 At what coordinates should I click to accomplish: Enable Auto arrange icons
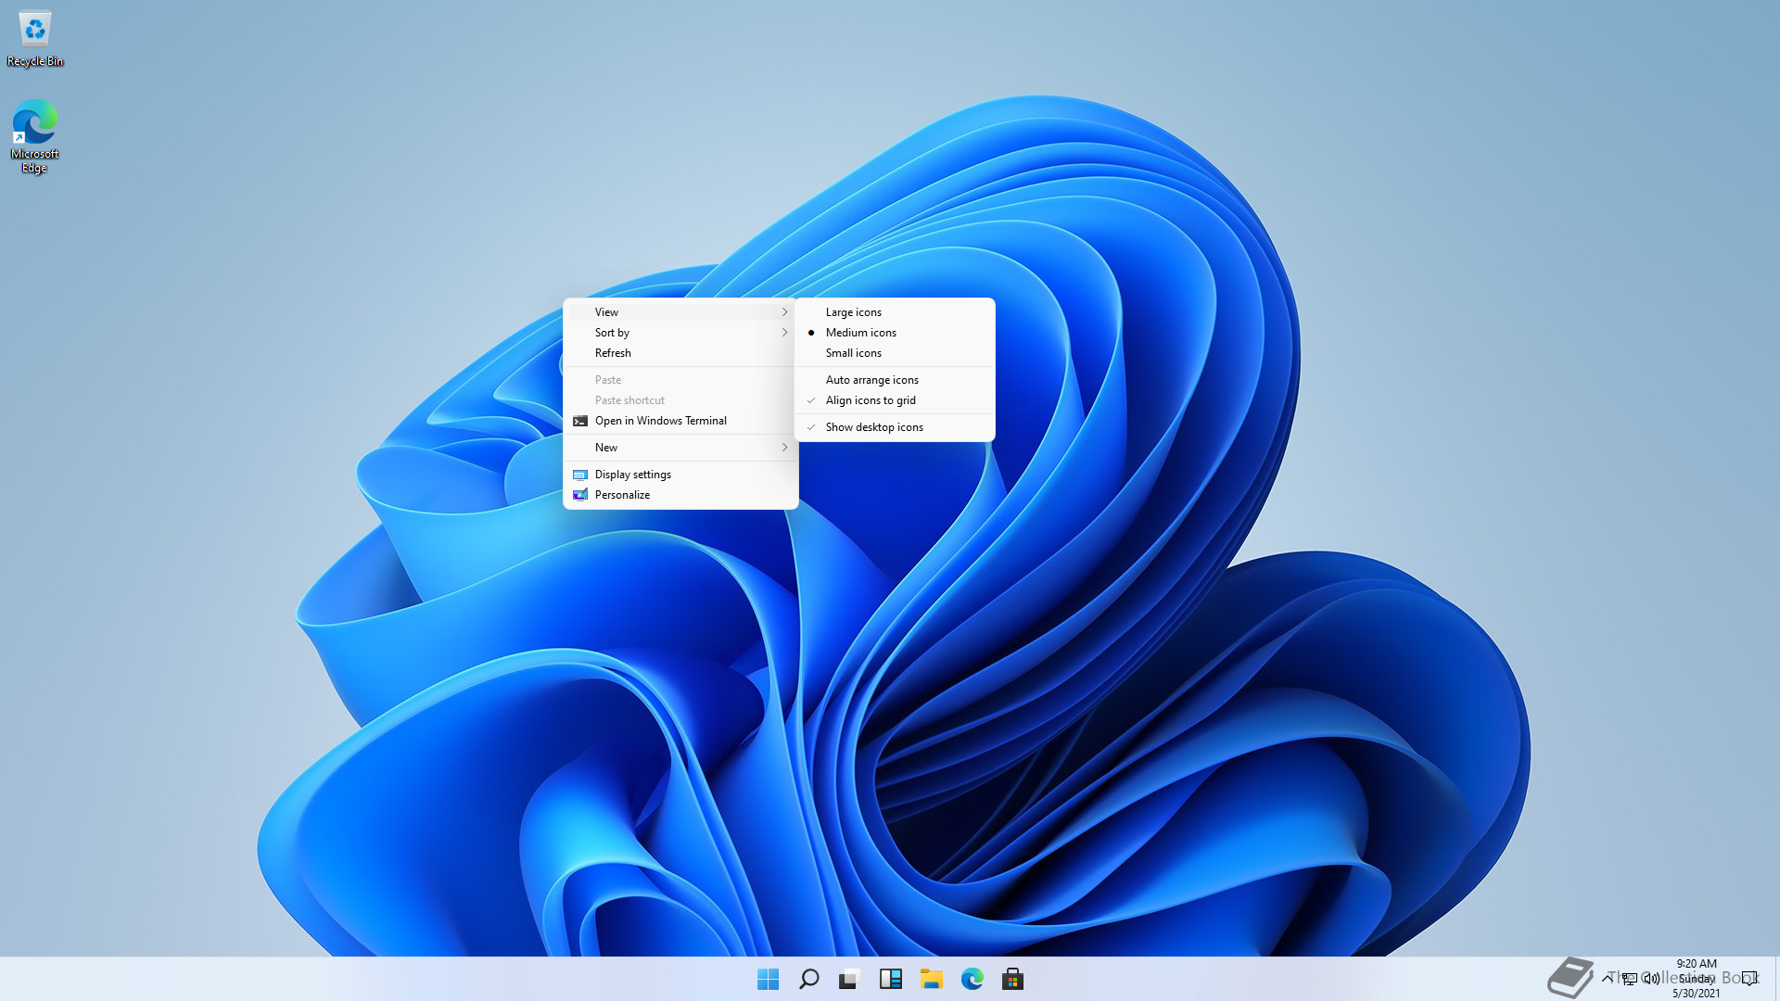coord(895,380)
